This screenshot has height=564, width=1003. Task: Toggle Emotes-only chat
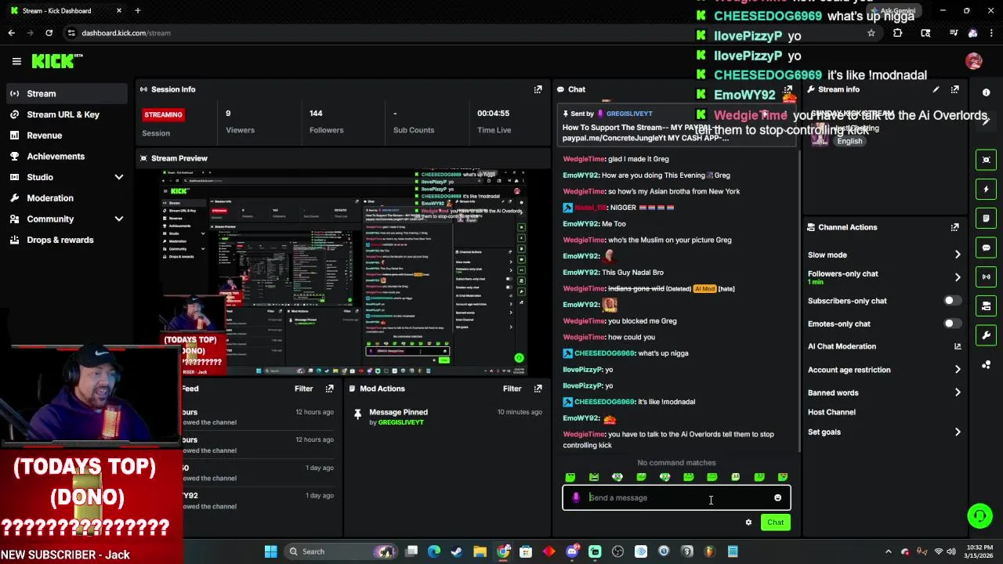(x=952, y=324)
